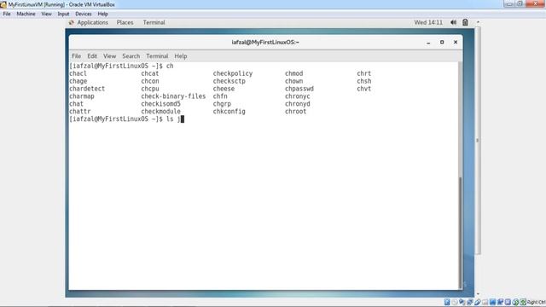Image resolution: width=546 pixels, height=307 pixels.
Task: Open the terminal window's Edit menu
Action: pyautogui.click(x=92, y=56)
